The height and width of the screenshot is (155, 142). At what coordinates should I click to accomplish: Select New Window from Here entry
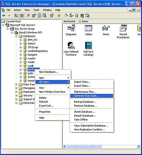point(53,92)
